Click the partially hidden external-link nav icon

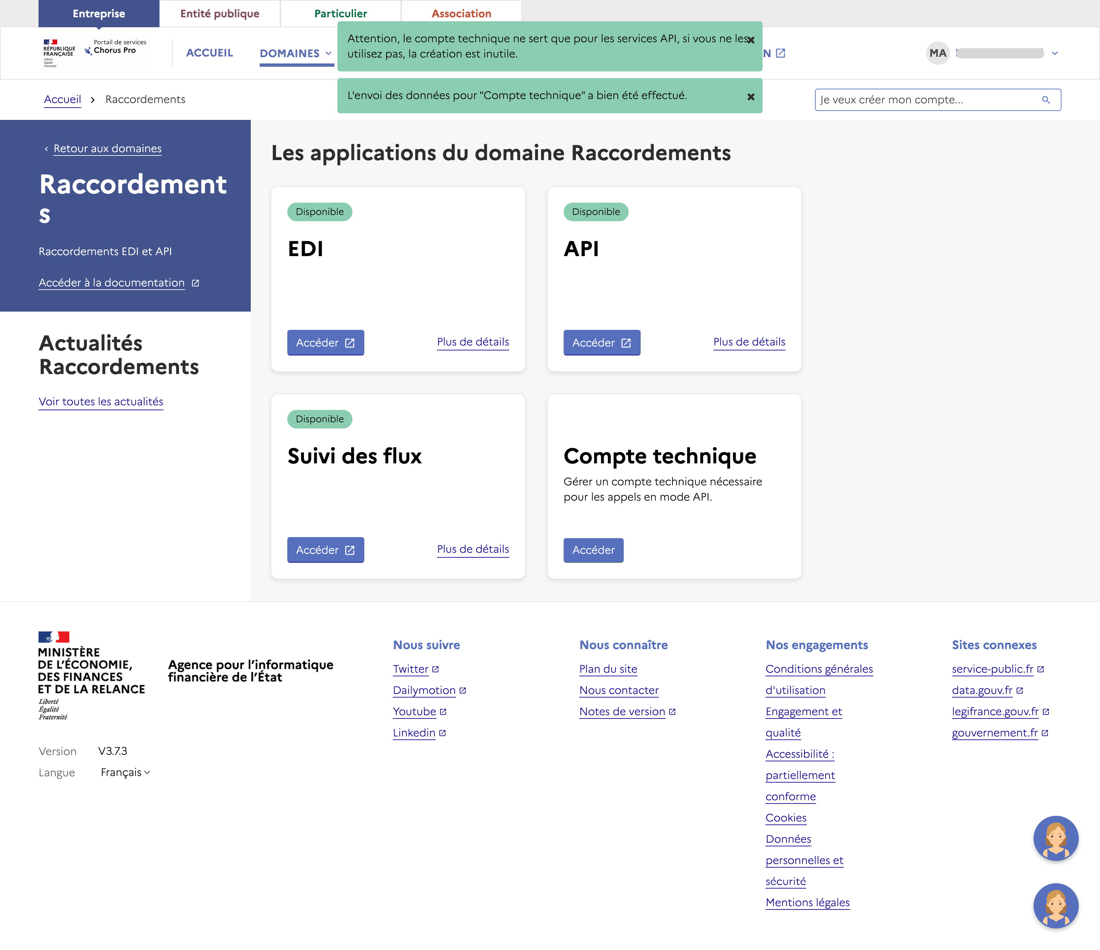coord(780,53)
